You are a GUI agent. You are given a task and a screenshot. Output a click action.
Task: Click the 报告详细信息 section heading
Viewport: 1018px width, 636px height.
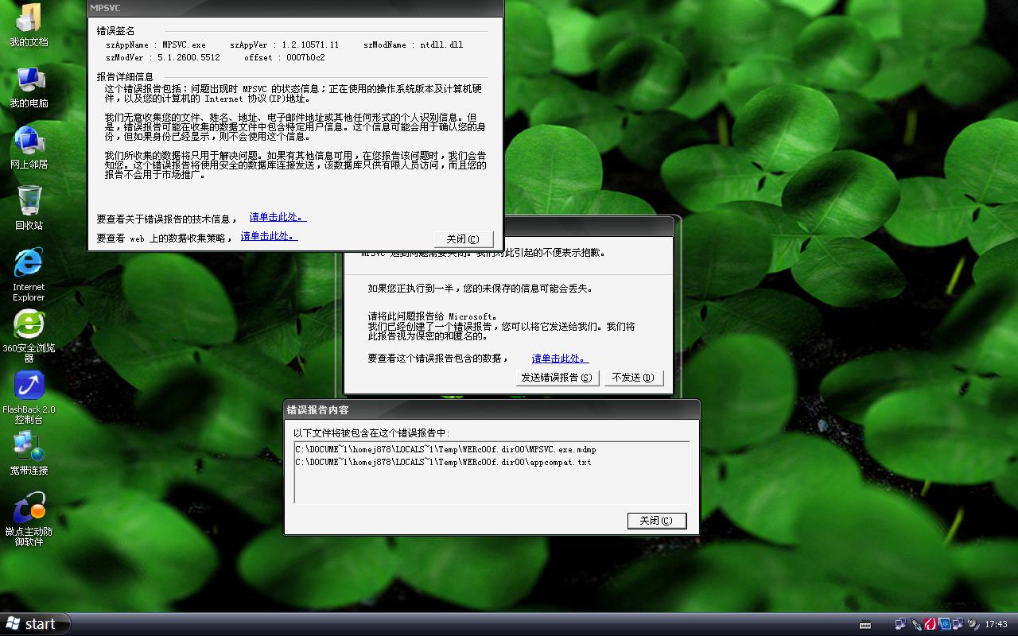pyautogui.click(x=126, y=76)
